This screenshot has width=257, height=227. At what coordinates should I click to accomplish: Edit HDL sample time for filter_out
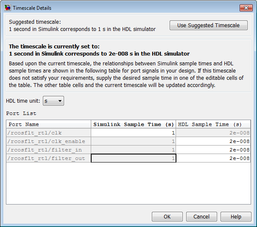coord(213,158)
